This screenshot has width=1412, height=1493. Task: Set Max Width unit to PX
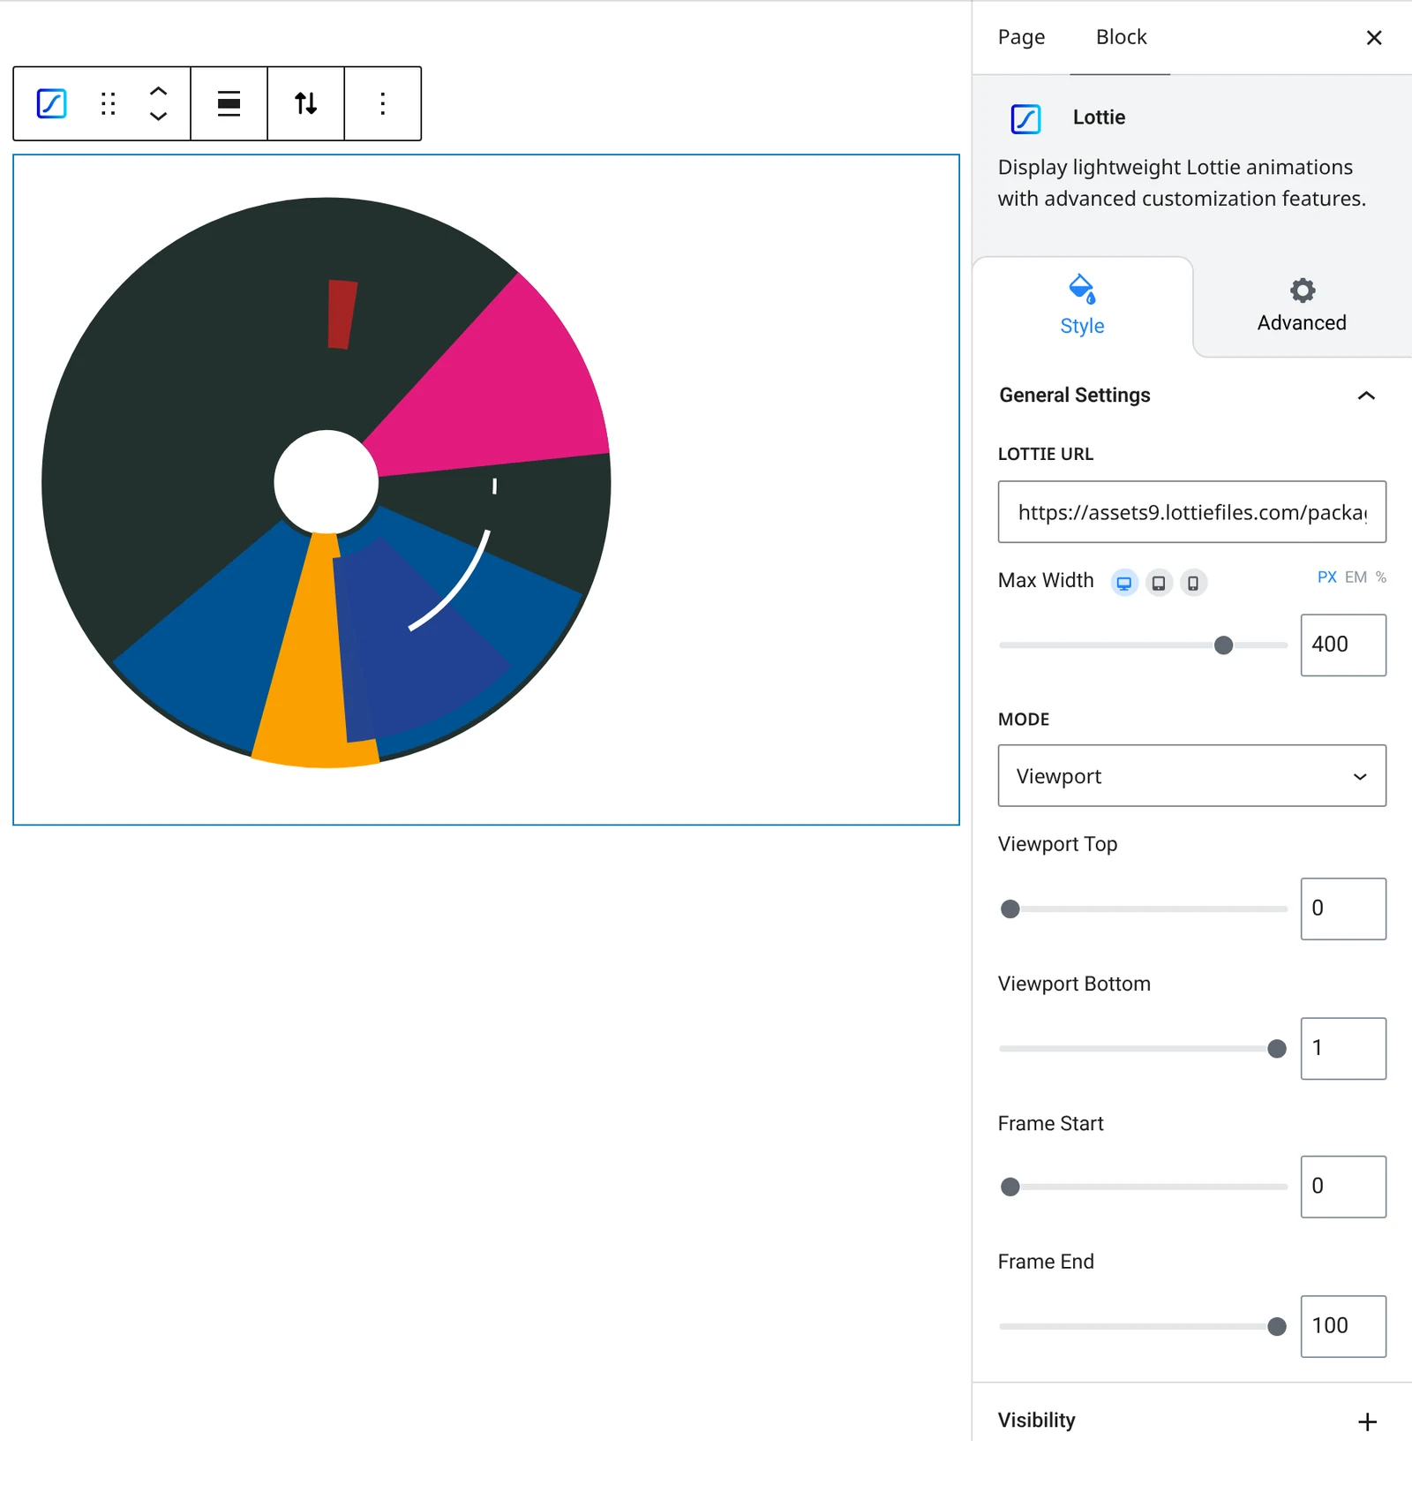click(x=1326, y=577)
